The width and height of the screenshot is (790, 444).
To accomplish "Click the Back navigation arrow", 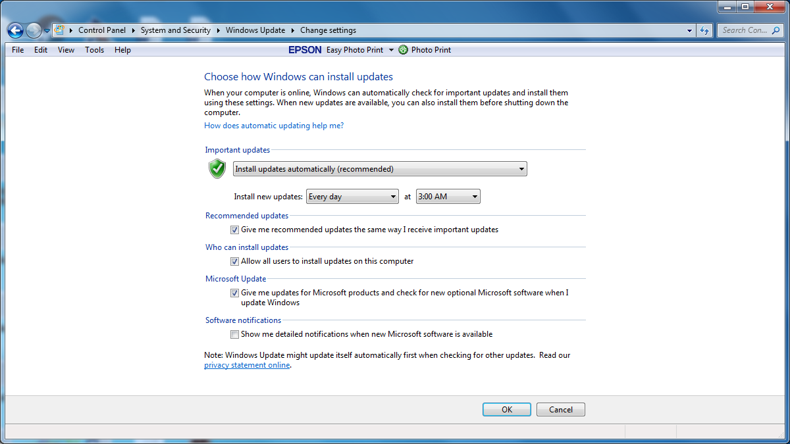I will (15, 30).
